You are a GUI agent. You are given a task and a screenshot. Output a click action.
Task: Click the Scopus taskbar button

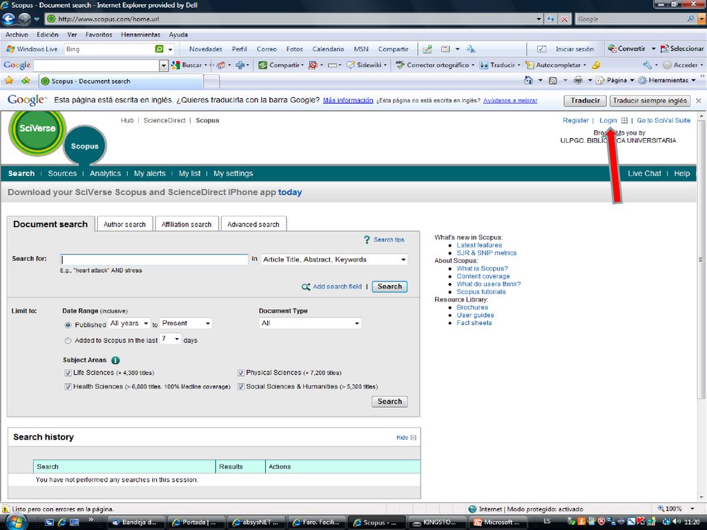378,522
